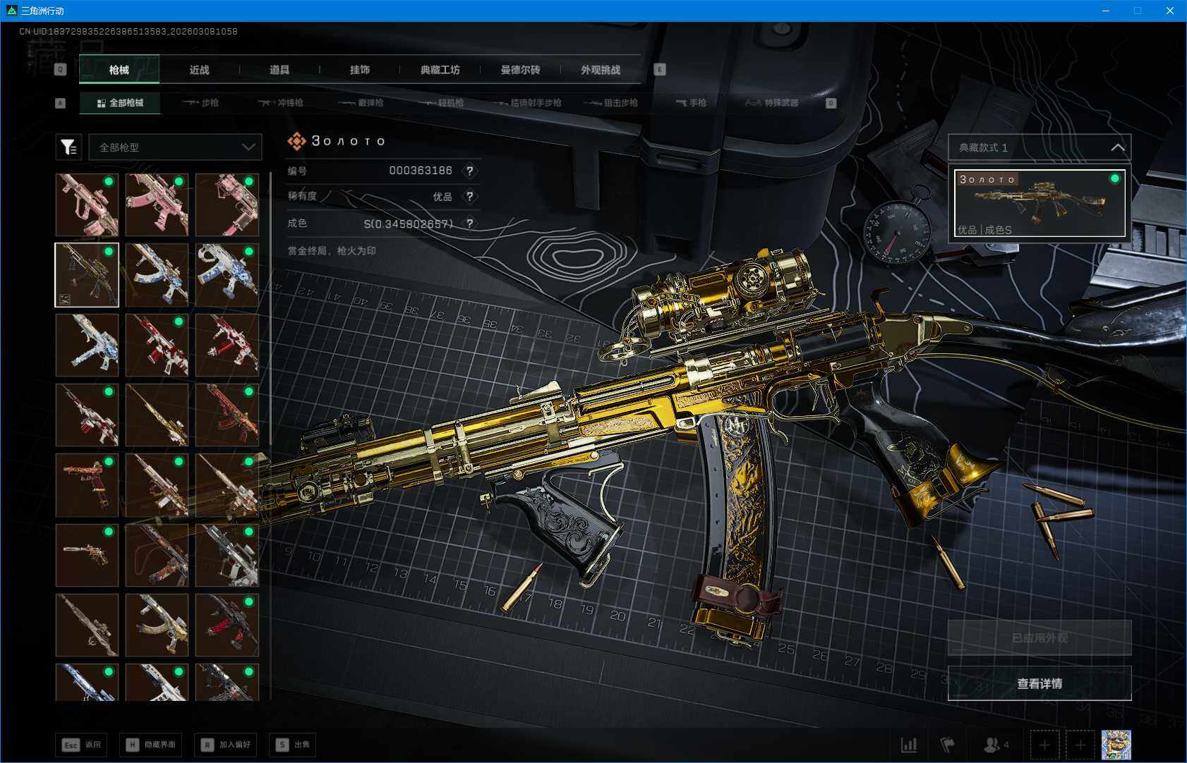Select the highlighted gold rifle skin in the grid
1187x763 pixels.
click(x=87, y=275)
